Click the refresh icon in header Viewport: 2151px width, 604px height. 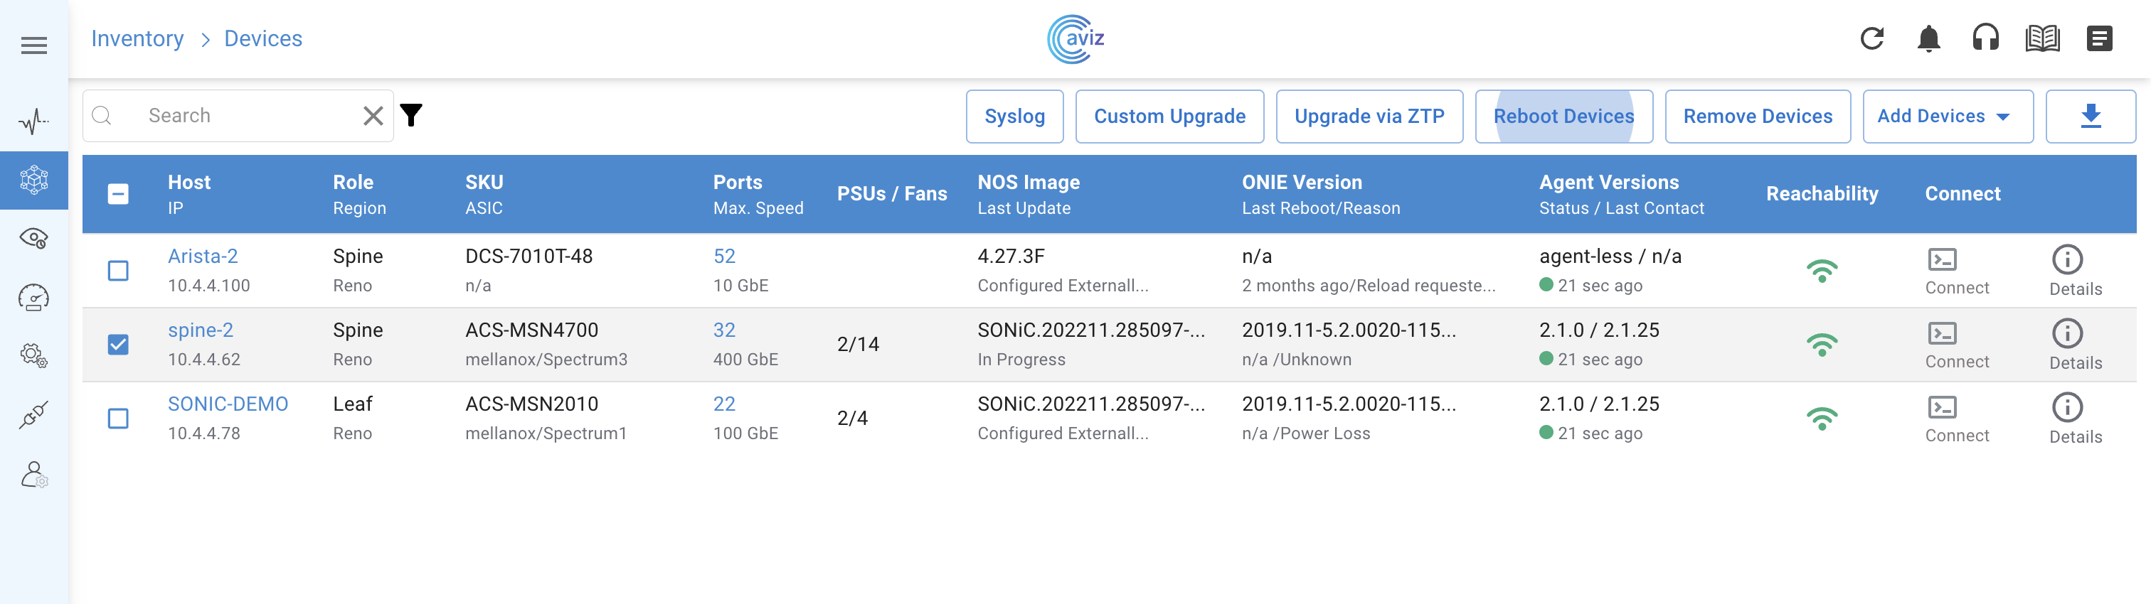(1871, 38)
